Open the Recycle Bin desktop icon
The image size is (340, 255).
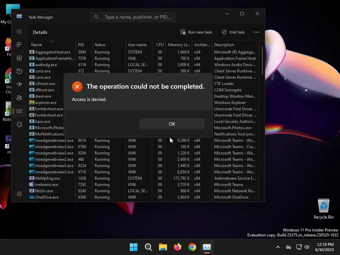coord(323,209)
